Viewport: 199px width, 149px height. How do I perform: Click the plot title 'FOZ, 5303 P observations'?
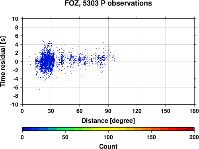pos(108,3)
